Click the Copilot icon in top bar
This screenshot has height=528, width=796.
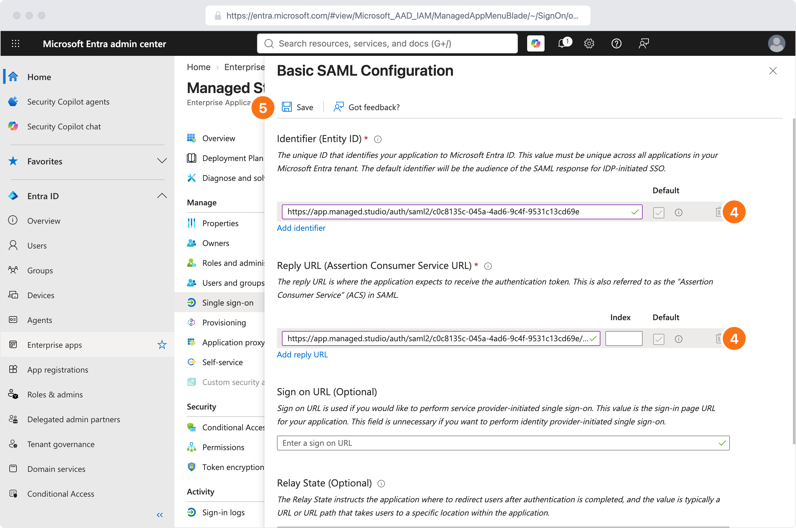pos(536,43)
